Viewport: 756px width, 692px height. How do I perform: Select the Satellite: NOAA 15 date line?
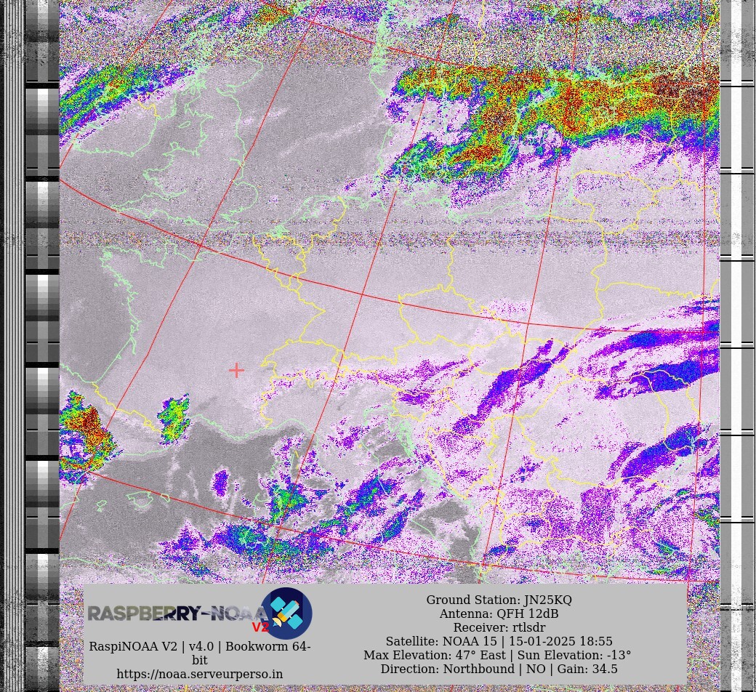point(499,641)
